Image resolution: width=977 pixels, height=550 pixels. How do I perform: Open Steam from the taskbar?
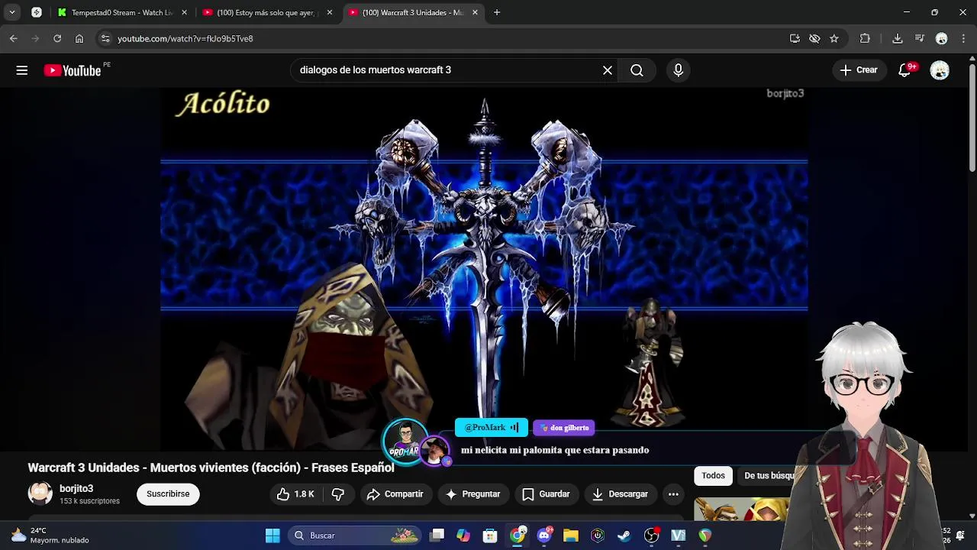(x=624, y=535)
